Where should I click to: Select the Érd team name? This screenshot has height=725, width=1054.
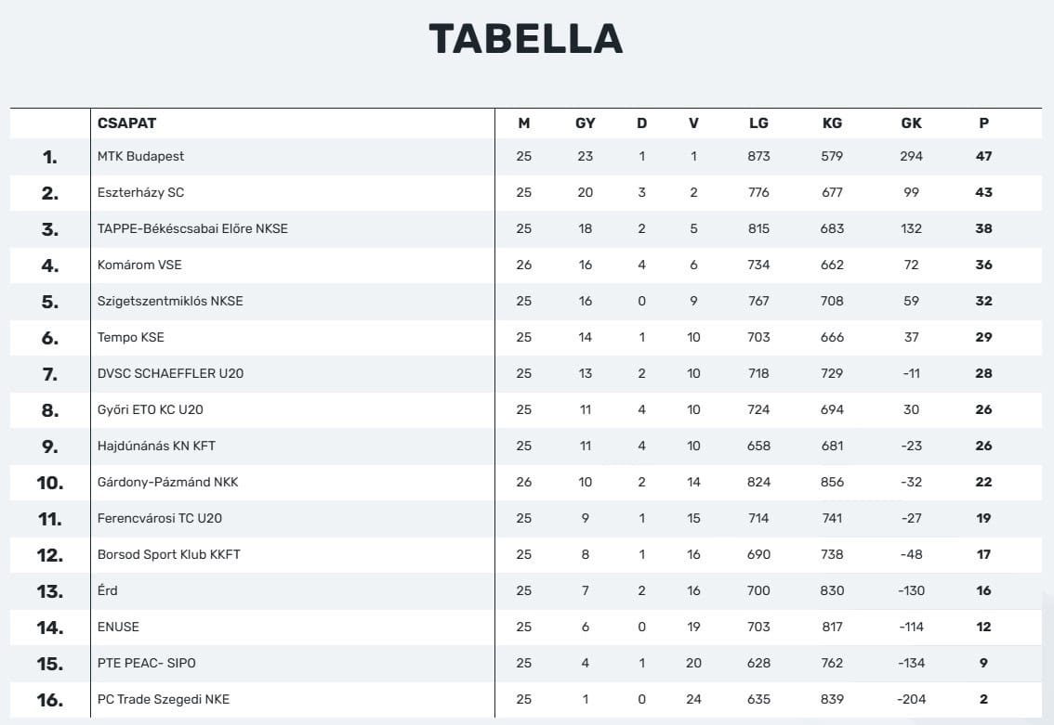(x=108, y=590)
